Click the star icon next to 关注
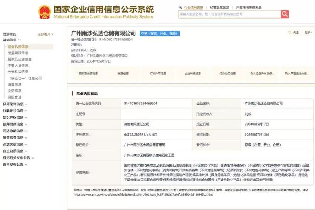The height and width of the screenshot is (210, 315). click(x=290, y=32)
